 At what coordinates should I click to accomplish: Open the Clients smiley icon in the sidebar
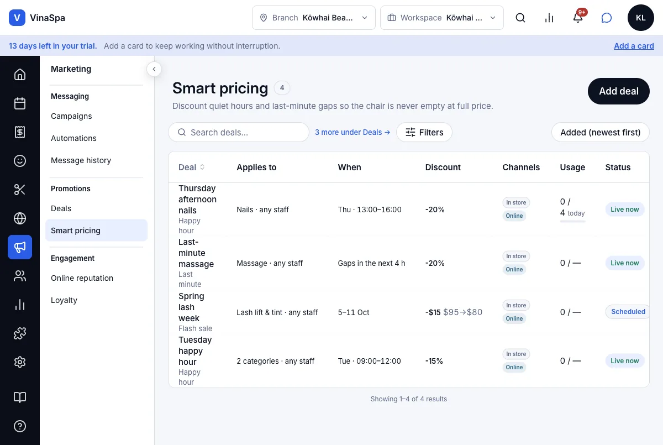coord(20,161)
